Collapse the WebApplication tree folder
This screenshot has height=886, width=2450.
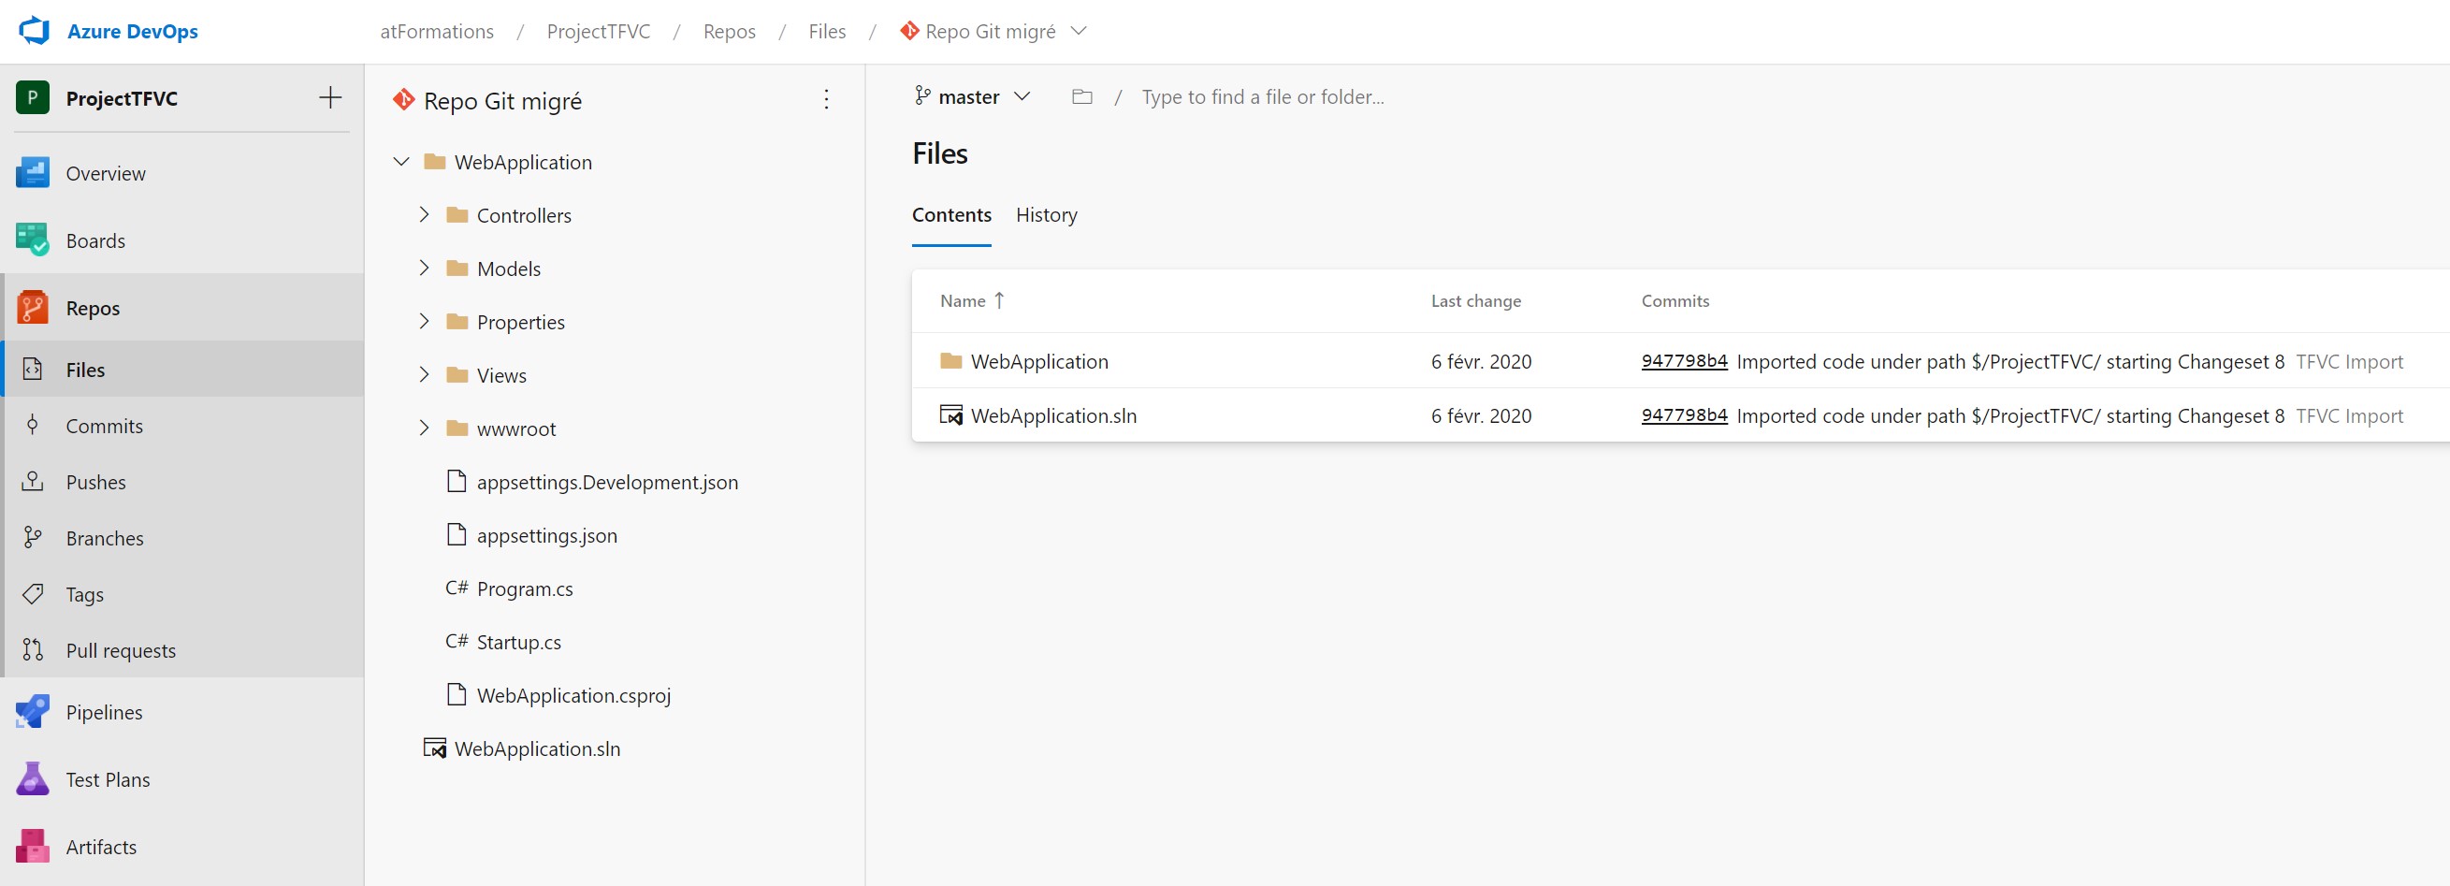pos(401,162)
